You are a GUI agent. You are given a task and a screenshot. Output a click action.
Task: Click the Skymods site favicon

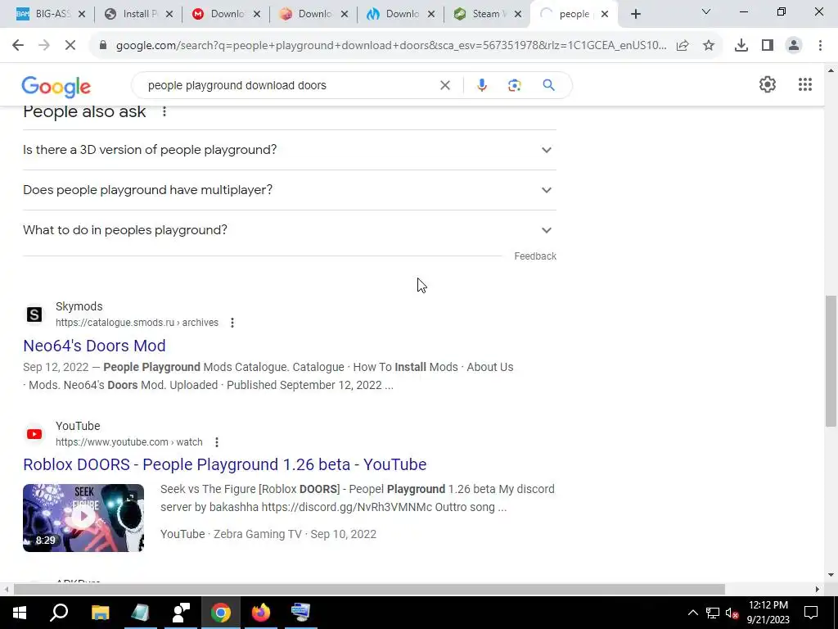(34, 314)
